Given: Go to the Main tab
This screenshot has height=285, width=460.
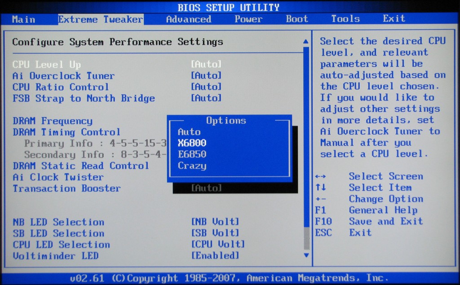Looking at the screenshot, I should 23,19.
